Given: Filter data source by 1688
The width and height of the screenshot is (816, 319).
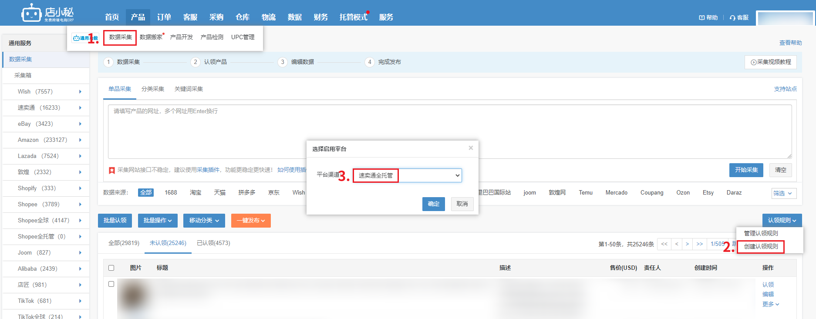Looking at the screenshot, I should tap(171, 193).
